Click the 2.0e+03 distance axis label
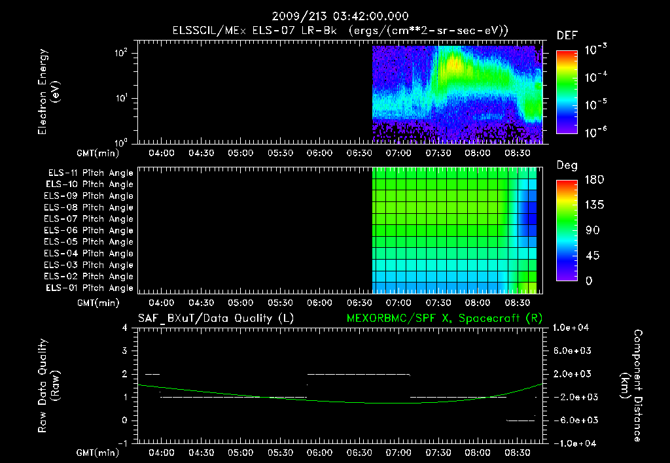The width and height of the screenshot is (670, 463). (x=572, y=374)
